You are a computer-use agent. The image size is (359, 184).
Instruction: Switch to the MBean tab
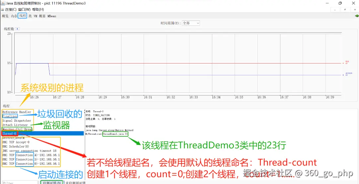click(x=52, y=16)
